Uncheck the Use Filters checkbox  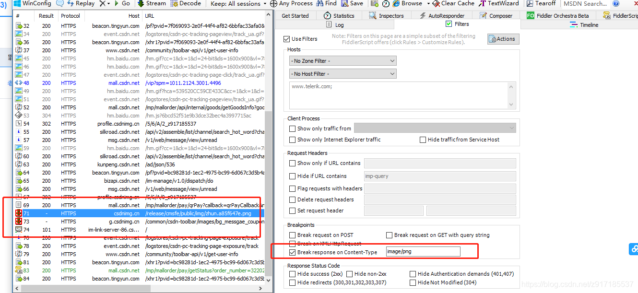tap(287, 39)
